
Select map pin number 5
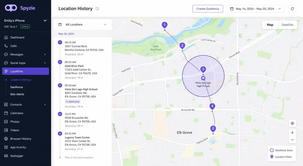pyautogui.click(x=213, y=129)
